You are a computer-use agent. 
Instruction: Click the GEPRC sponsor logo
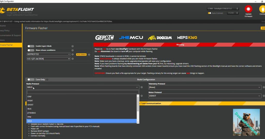coord(104,37)
